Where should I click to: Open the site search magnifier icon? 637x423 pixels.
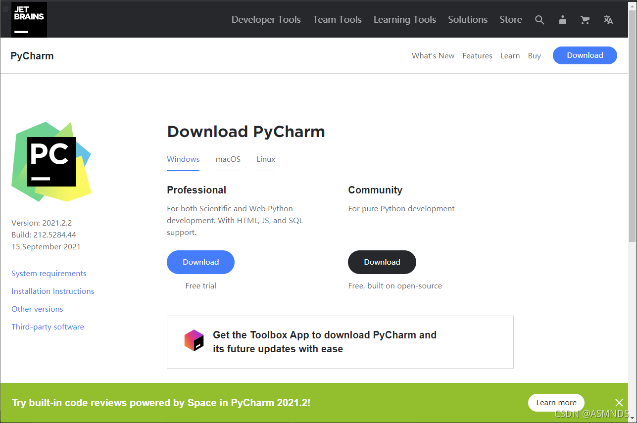(539, 20)
